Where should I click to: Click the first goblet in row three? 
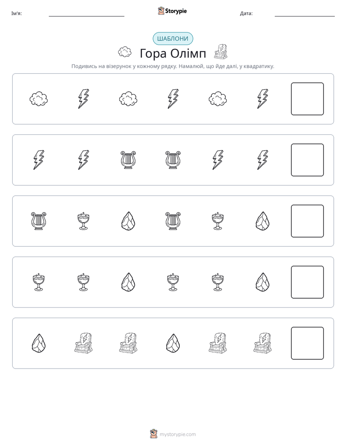[x=83, y=221]
